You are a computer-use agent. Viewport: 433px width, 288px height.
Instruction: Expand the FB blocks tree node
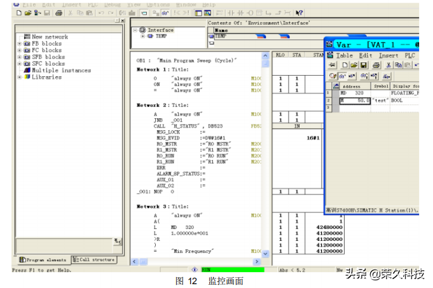tap(19, 44)
